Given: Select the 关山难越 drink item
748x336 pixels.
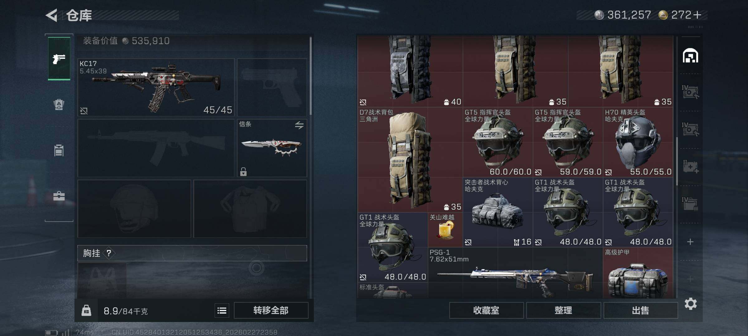Looking at the screenshot, I should pos(445,230).
